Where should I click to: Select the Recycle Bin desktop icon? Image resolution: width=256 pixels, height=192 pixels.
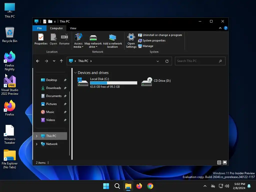click(x=10, y=35)
